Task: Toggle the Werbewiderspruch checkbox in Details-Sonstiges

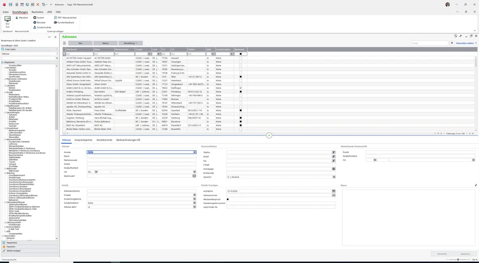Action: [228, 199]
